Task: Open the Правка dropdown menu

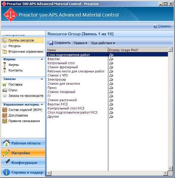Action: [x=80, y=43]
